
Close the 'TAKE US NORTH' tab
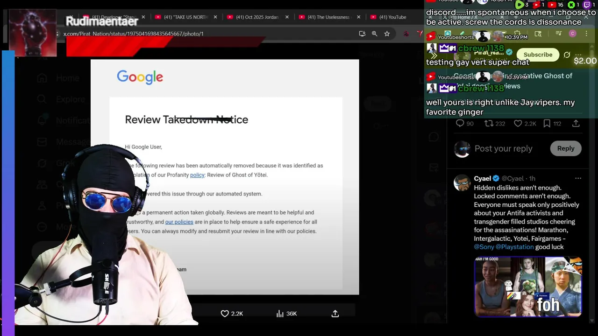pyautogui.click(x=215, y=17)
